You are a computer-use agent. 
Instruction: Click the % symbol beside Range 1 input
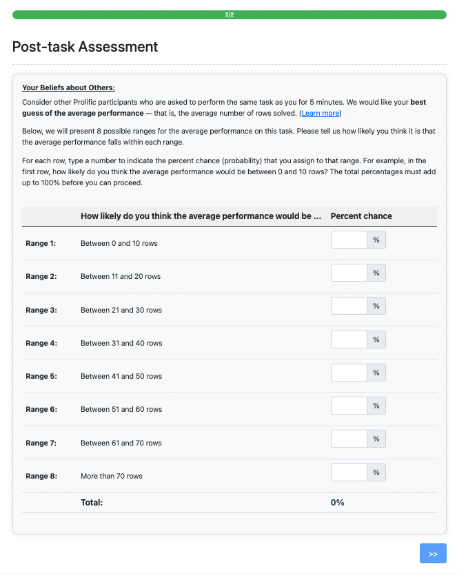[376, 240]
